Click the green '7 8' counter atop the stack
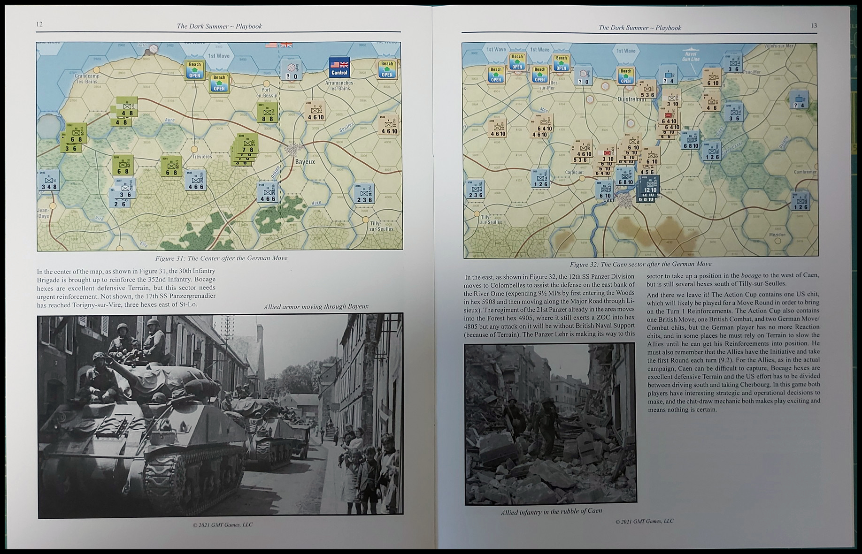Viewport: 862px width, 554px height. click(x=247, y=144)
